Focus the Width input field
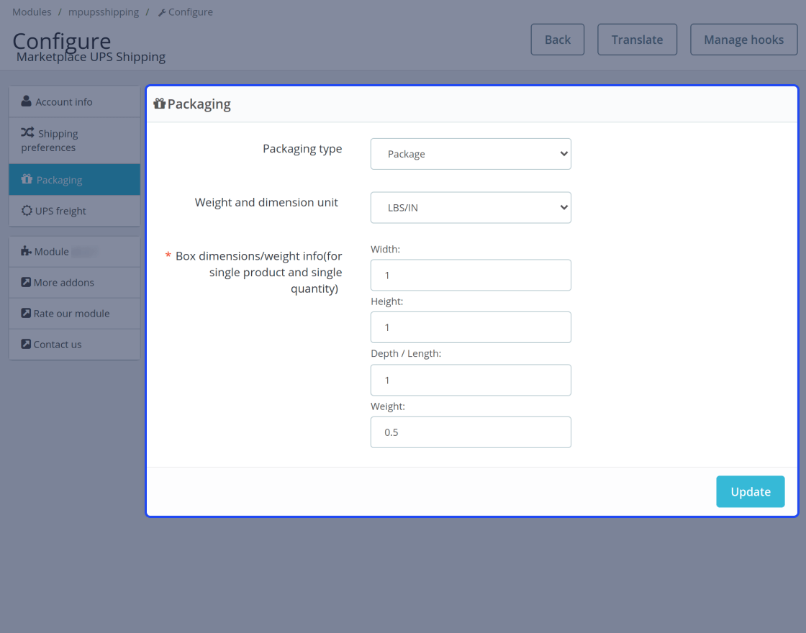This screenshot has width=806, height=633. (x=471, y=275)
